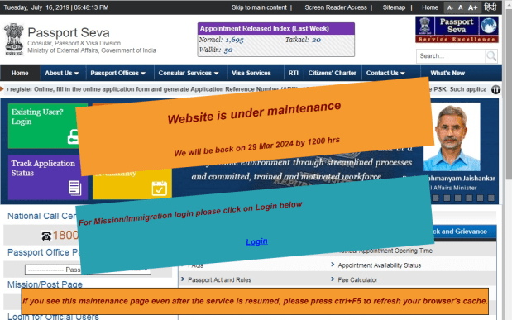The height and width of the screenshot is (320, 512).
Task: Open the Citizens' Charter menu item
Action: point(332,73)
